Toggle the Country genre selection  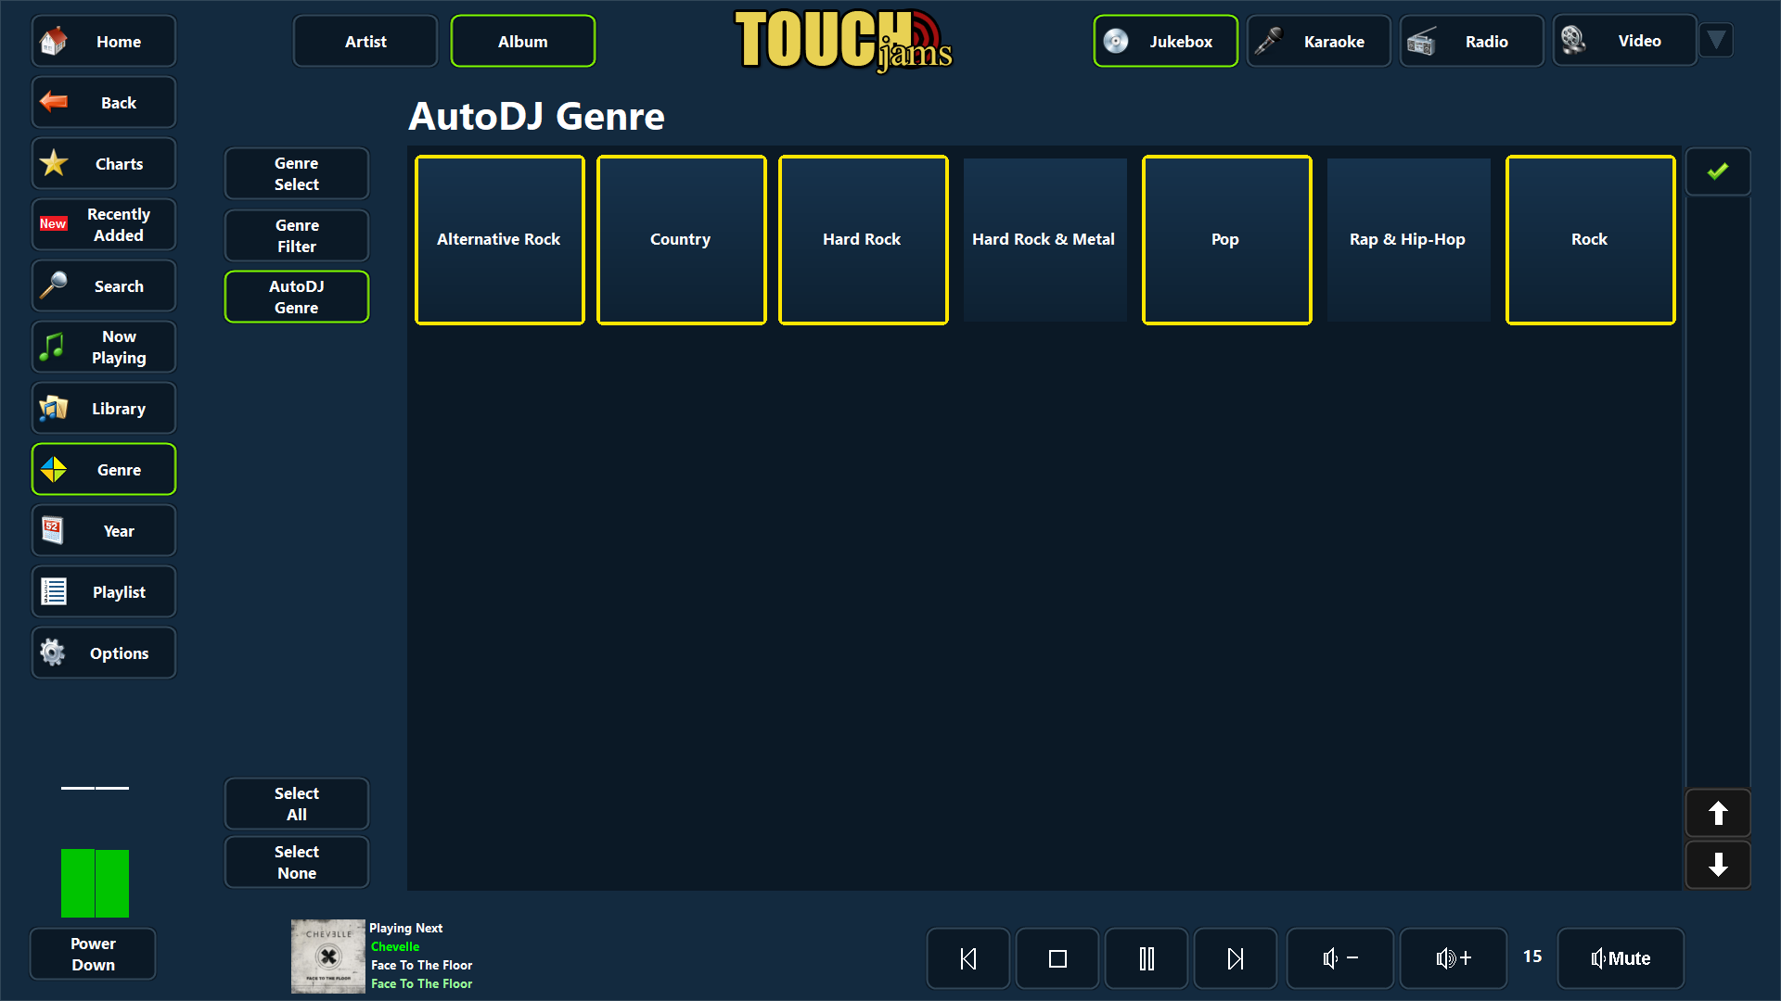pos(681,239)
